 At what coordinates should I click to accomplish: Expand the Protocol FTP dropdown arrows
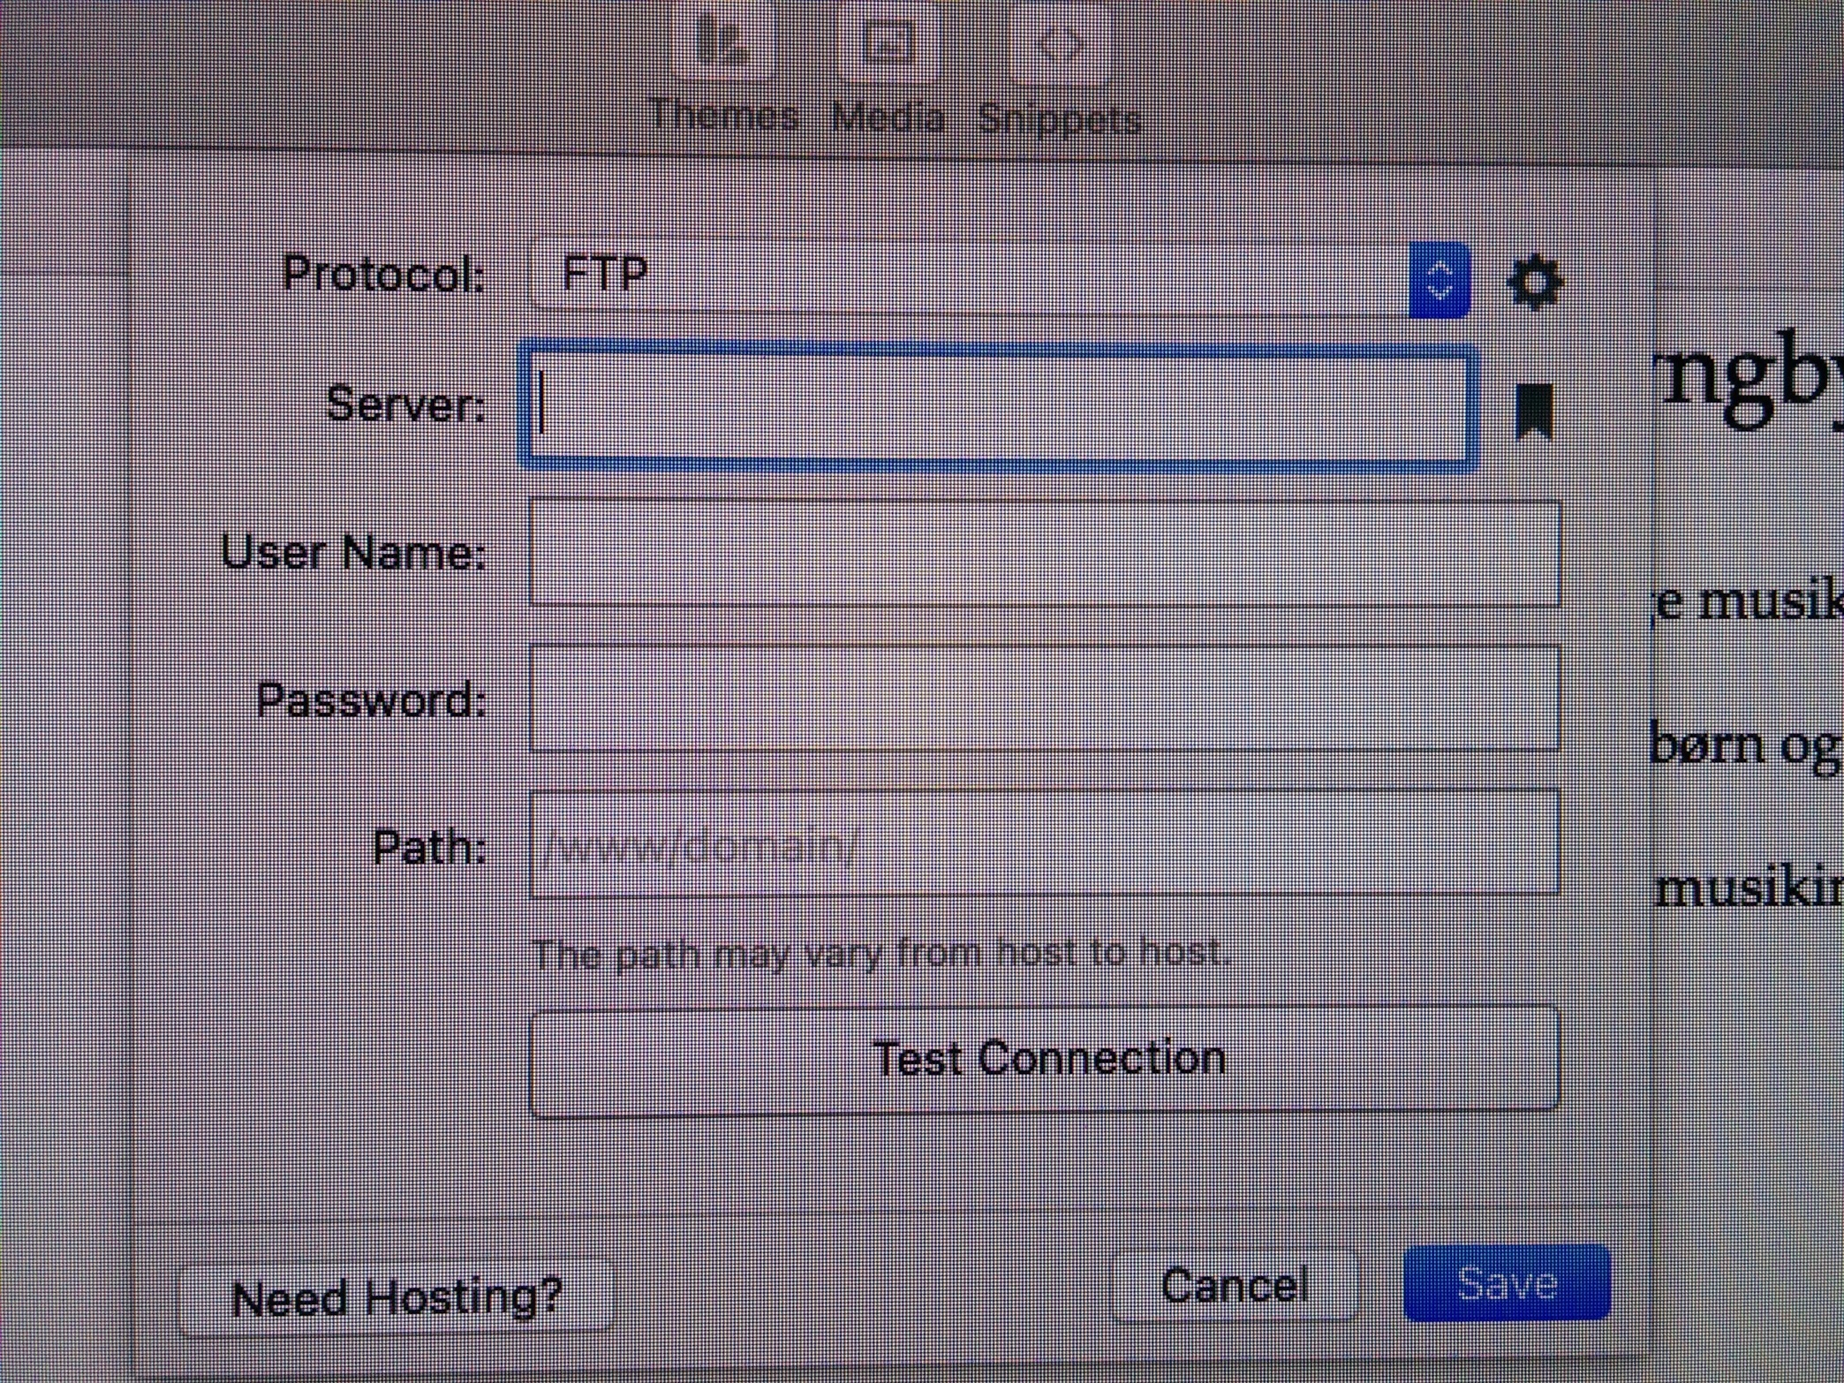point(1440,280)
